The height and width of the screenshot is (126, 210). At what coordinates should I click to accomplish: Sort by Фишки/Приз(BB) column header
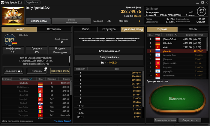coord(194,35)
